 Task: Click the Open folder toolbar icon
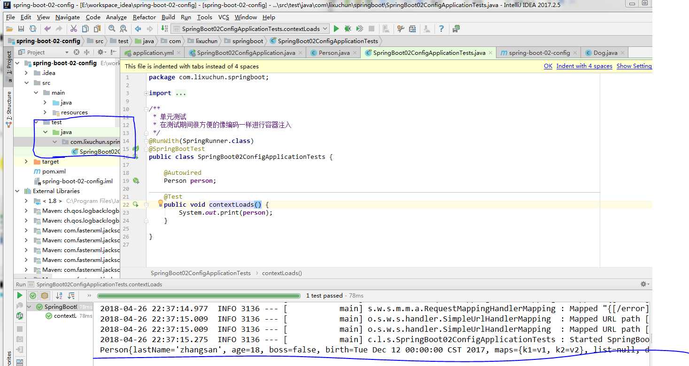click(9, 29)
